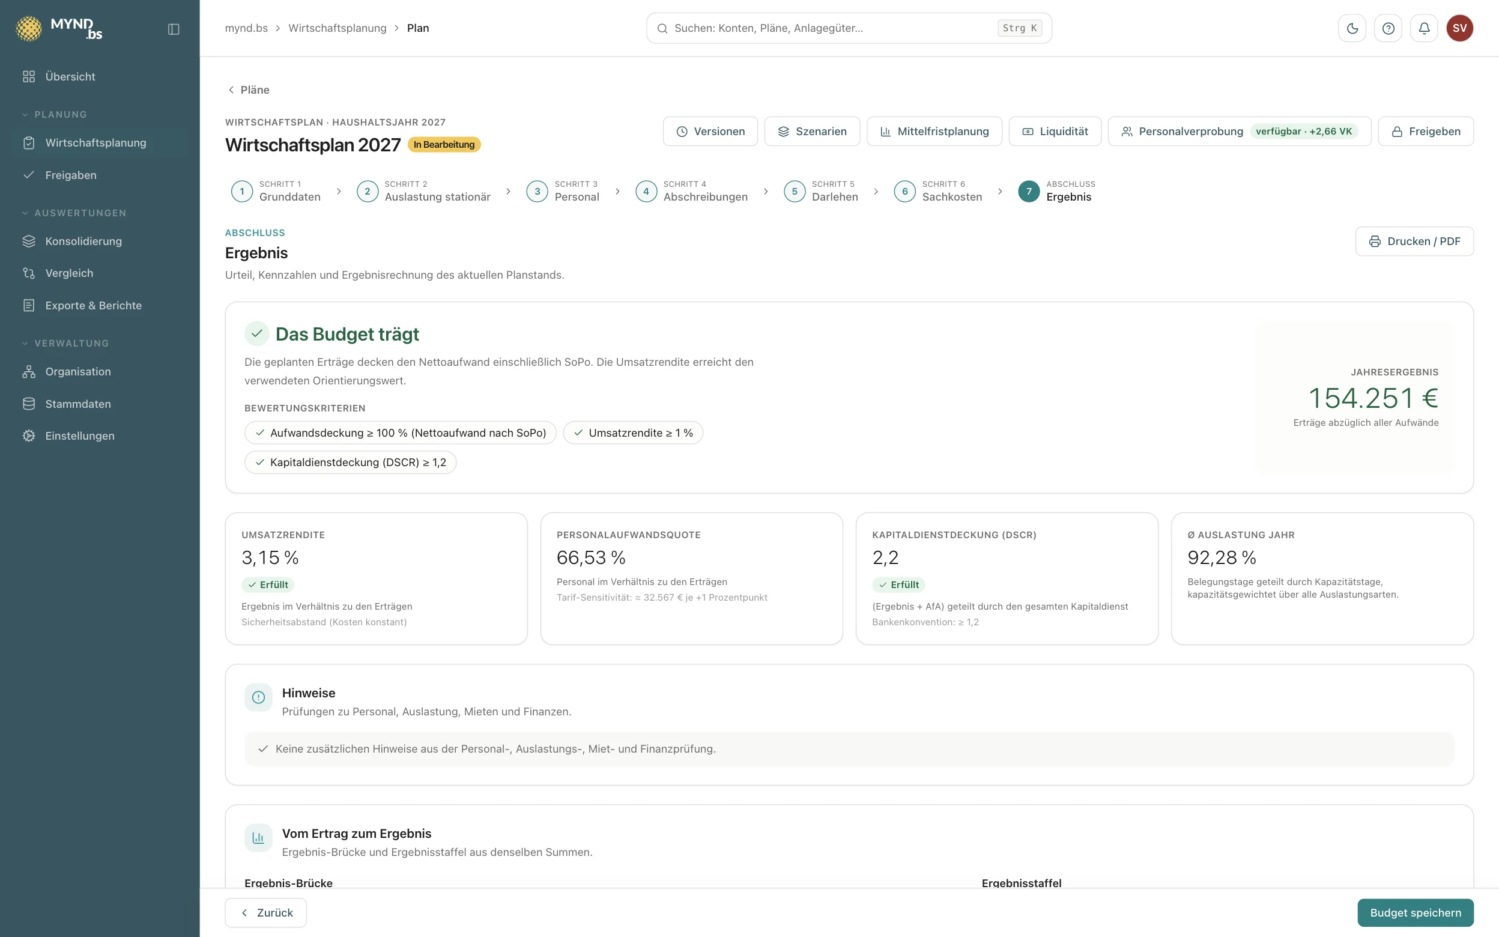Click Drucken / PDF
This screenshot has width=1499, height=937.
(x=1414, y=241)
